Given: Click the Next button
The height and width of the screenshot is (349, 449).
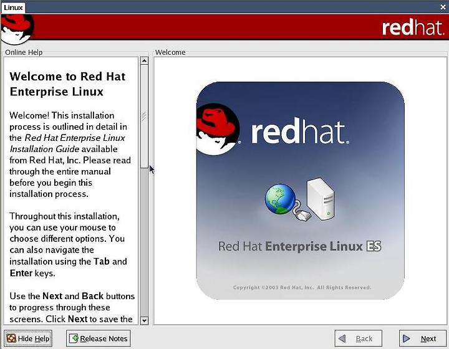Looking at the screenshot, I should click(x=423, y=338).
